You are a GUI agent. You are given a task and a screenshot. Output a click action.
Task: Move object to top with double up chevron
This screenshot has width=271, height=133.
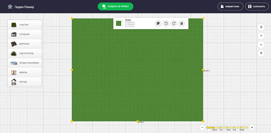(261, 27)
